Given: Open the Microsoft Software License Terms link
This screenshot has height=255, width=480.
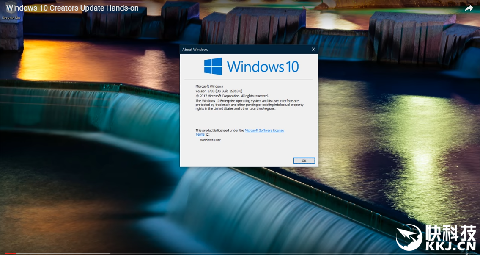Looking at the screenshot, I should point(264,130).
